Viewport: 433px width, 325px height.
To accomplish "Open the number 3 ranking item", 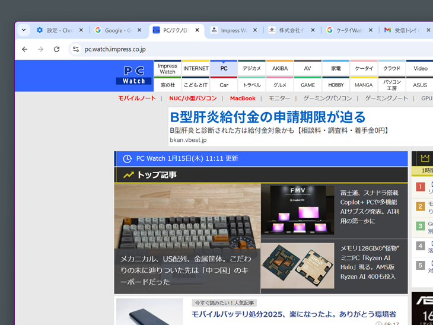I will pos(422,227).
